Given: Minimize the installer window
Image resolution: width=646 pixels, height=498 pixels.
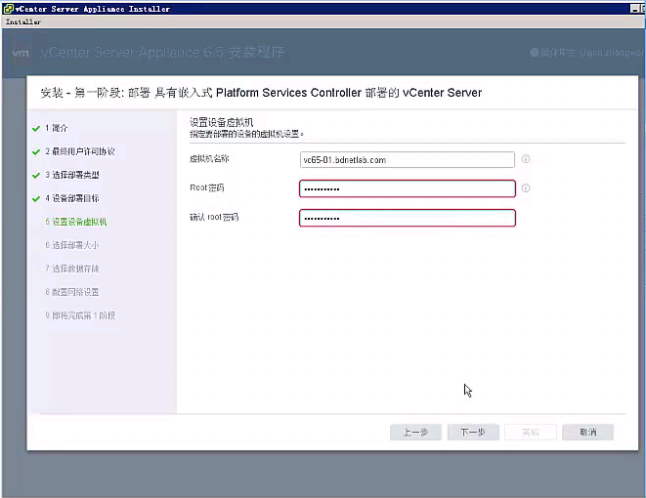Looking at the screenshot, I should 635,9.
